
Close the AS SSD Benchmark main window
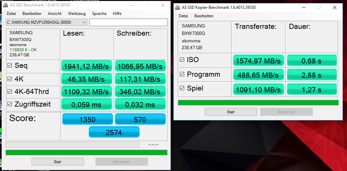[x=162, y=5]
